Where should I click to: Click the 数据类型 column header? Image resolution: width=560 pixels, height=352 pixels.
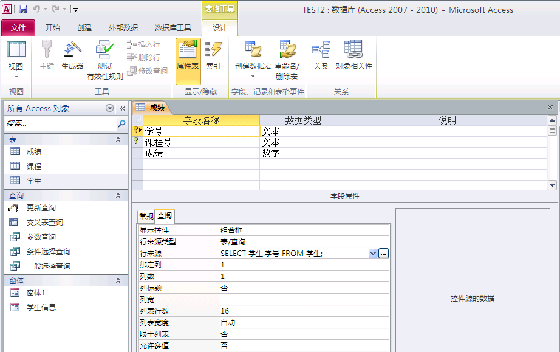(x=303, y=120)
